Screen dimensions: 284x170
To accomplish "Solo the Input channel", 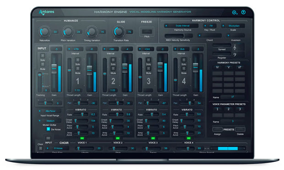I will click(43, 55).
